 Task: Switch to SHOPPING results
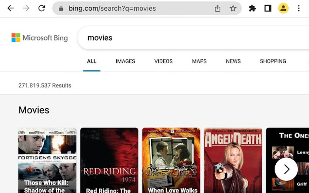click(273, 61)
